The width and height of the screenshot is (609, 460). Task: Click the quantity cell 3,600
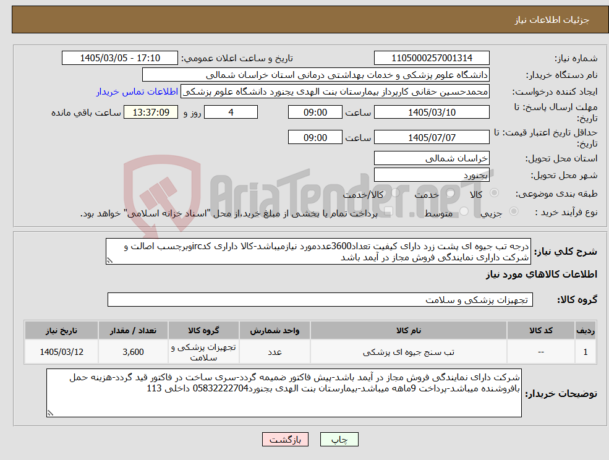pyautogui.click(x=133, y=352)
